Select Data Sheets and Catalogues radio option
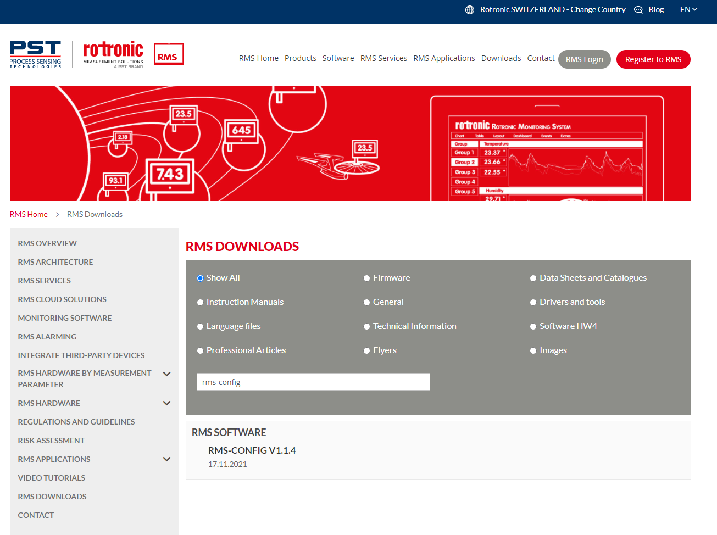The image size is (717, 535). 533,278
